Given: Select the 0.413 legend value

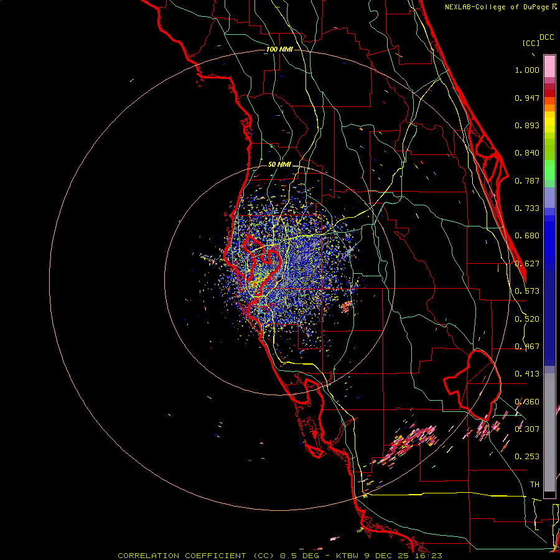Looking at the screenshot, I should click(x=527, y=374).
